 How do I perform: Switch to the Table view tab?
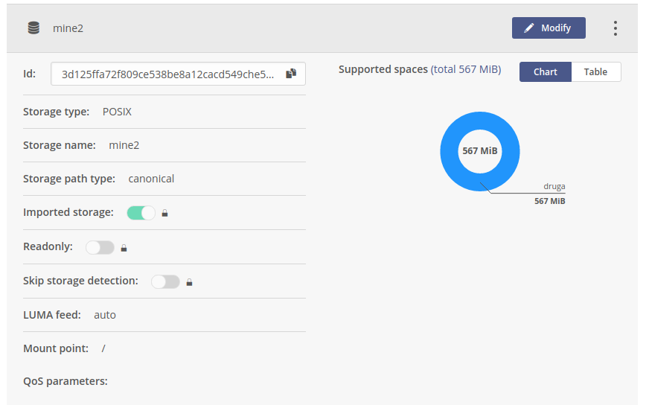tap(595, 72)
